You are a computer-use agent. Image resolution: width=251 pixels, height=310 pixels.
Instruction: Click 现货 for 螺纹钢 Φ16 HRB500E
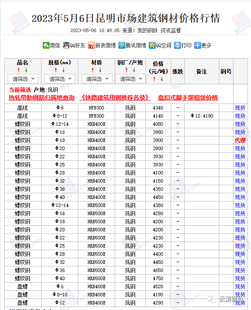click(240, 213)
